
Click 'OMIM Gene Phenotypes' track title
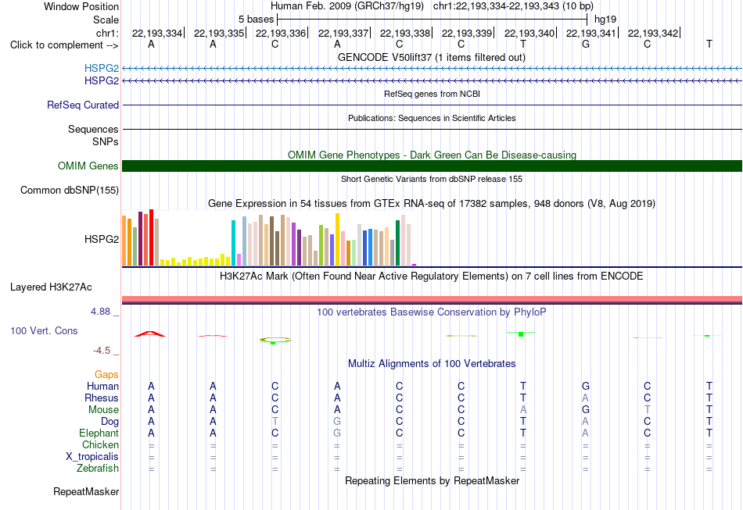[x=432, y=155]
